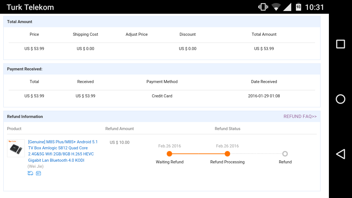
Task: Tap the Android back navigation button
Action: [340, 154]
